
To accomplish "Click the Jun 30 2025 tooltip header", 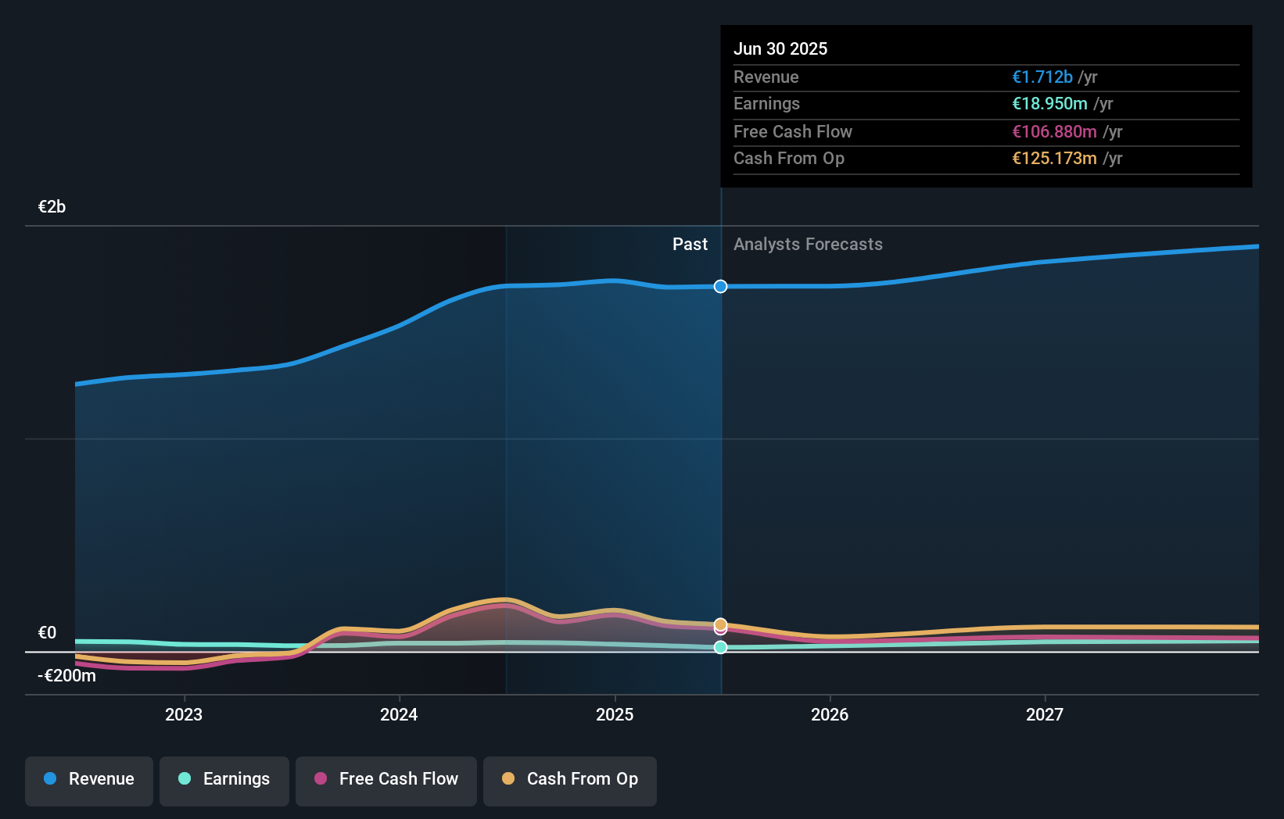I will pos(780,48).
